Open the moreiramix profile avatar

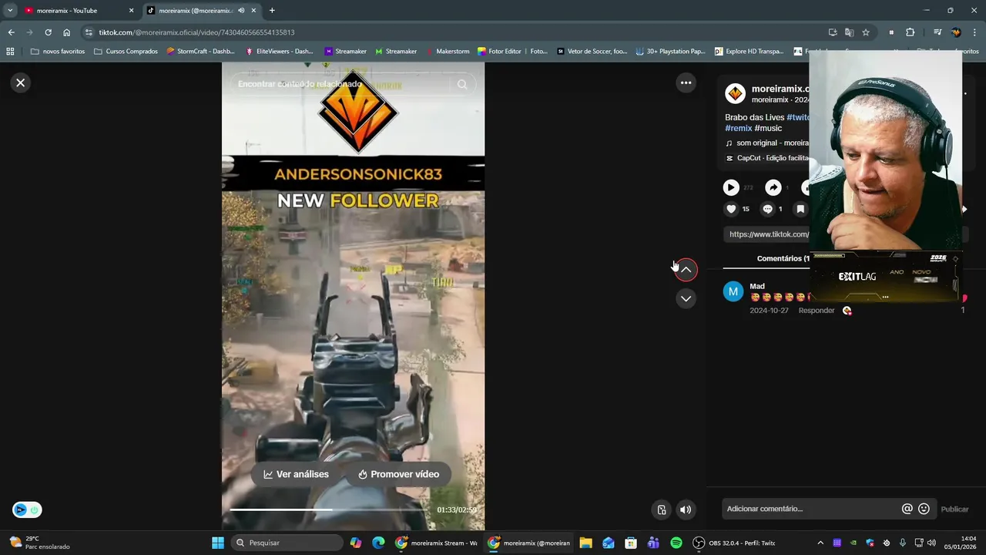coord(735,94)
